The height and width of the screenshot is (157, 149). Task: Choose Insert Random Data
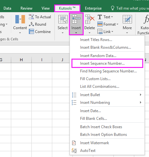pos(107,56)
